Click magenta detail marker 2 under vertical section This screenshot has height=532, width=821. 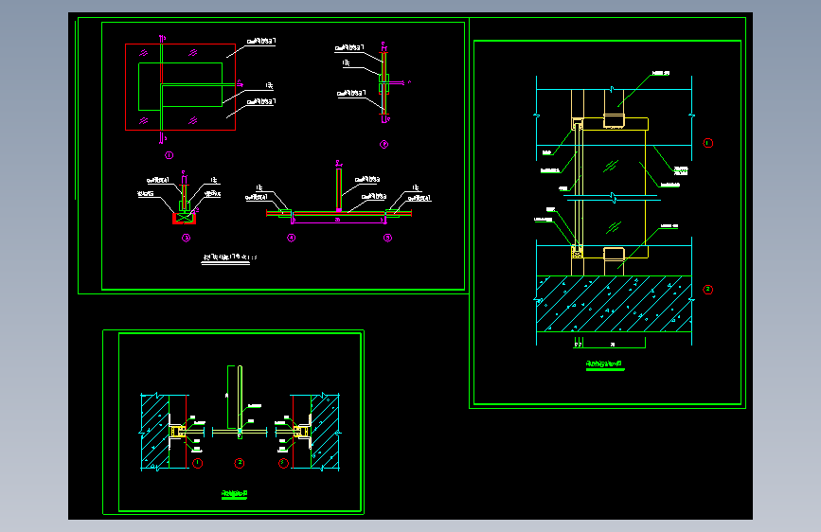tap(384, 145)
